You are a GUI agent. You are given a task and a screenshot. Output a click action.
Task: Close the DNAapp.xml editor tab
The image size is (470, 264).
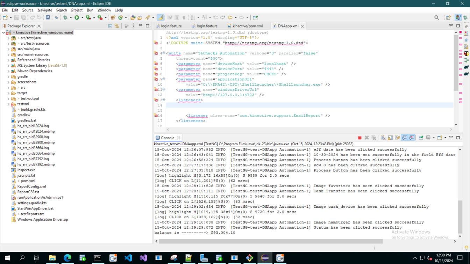(302, 26)
